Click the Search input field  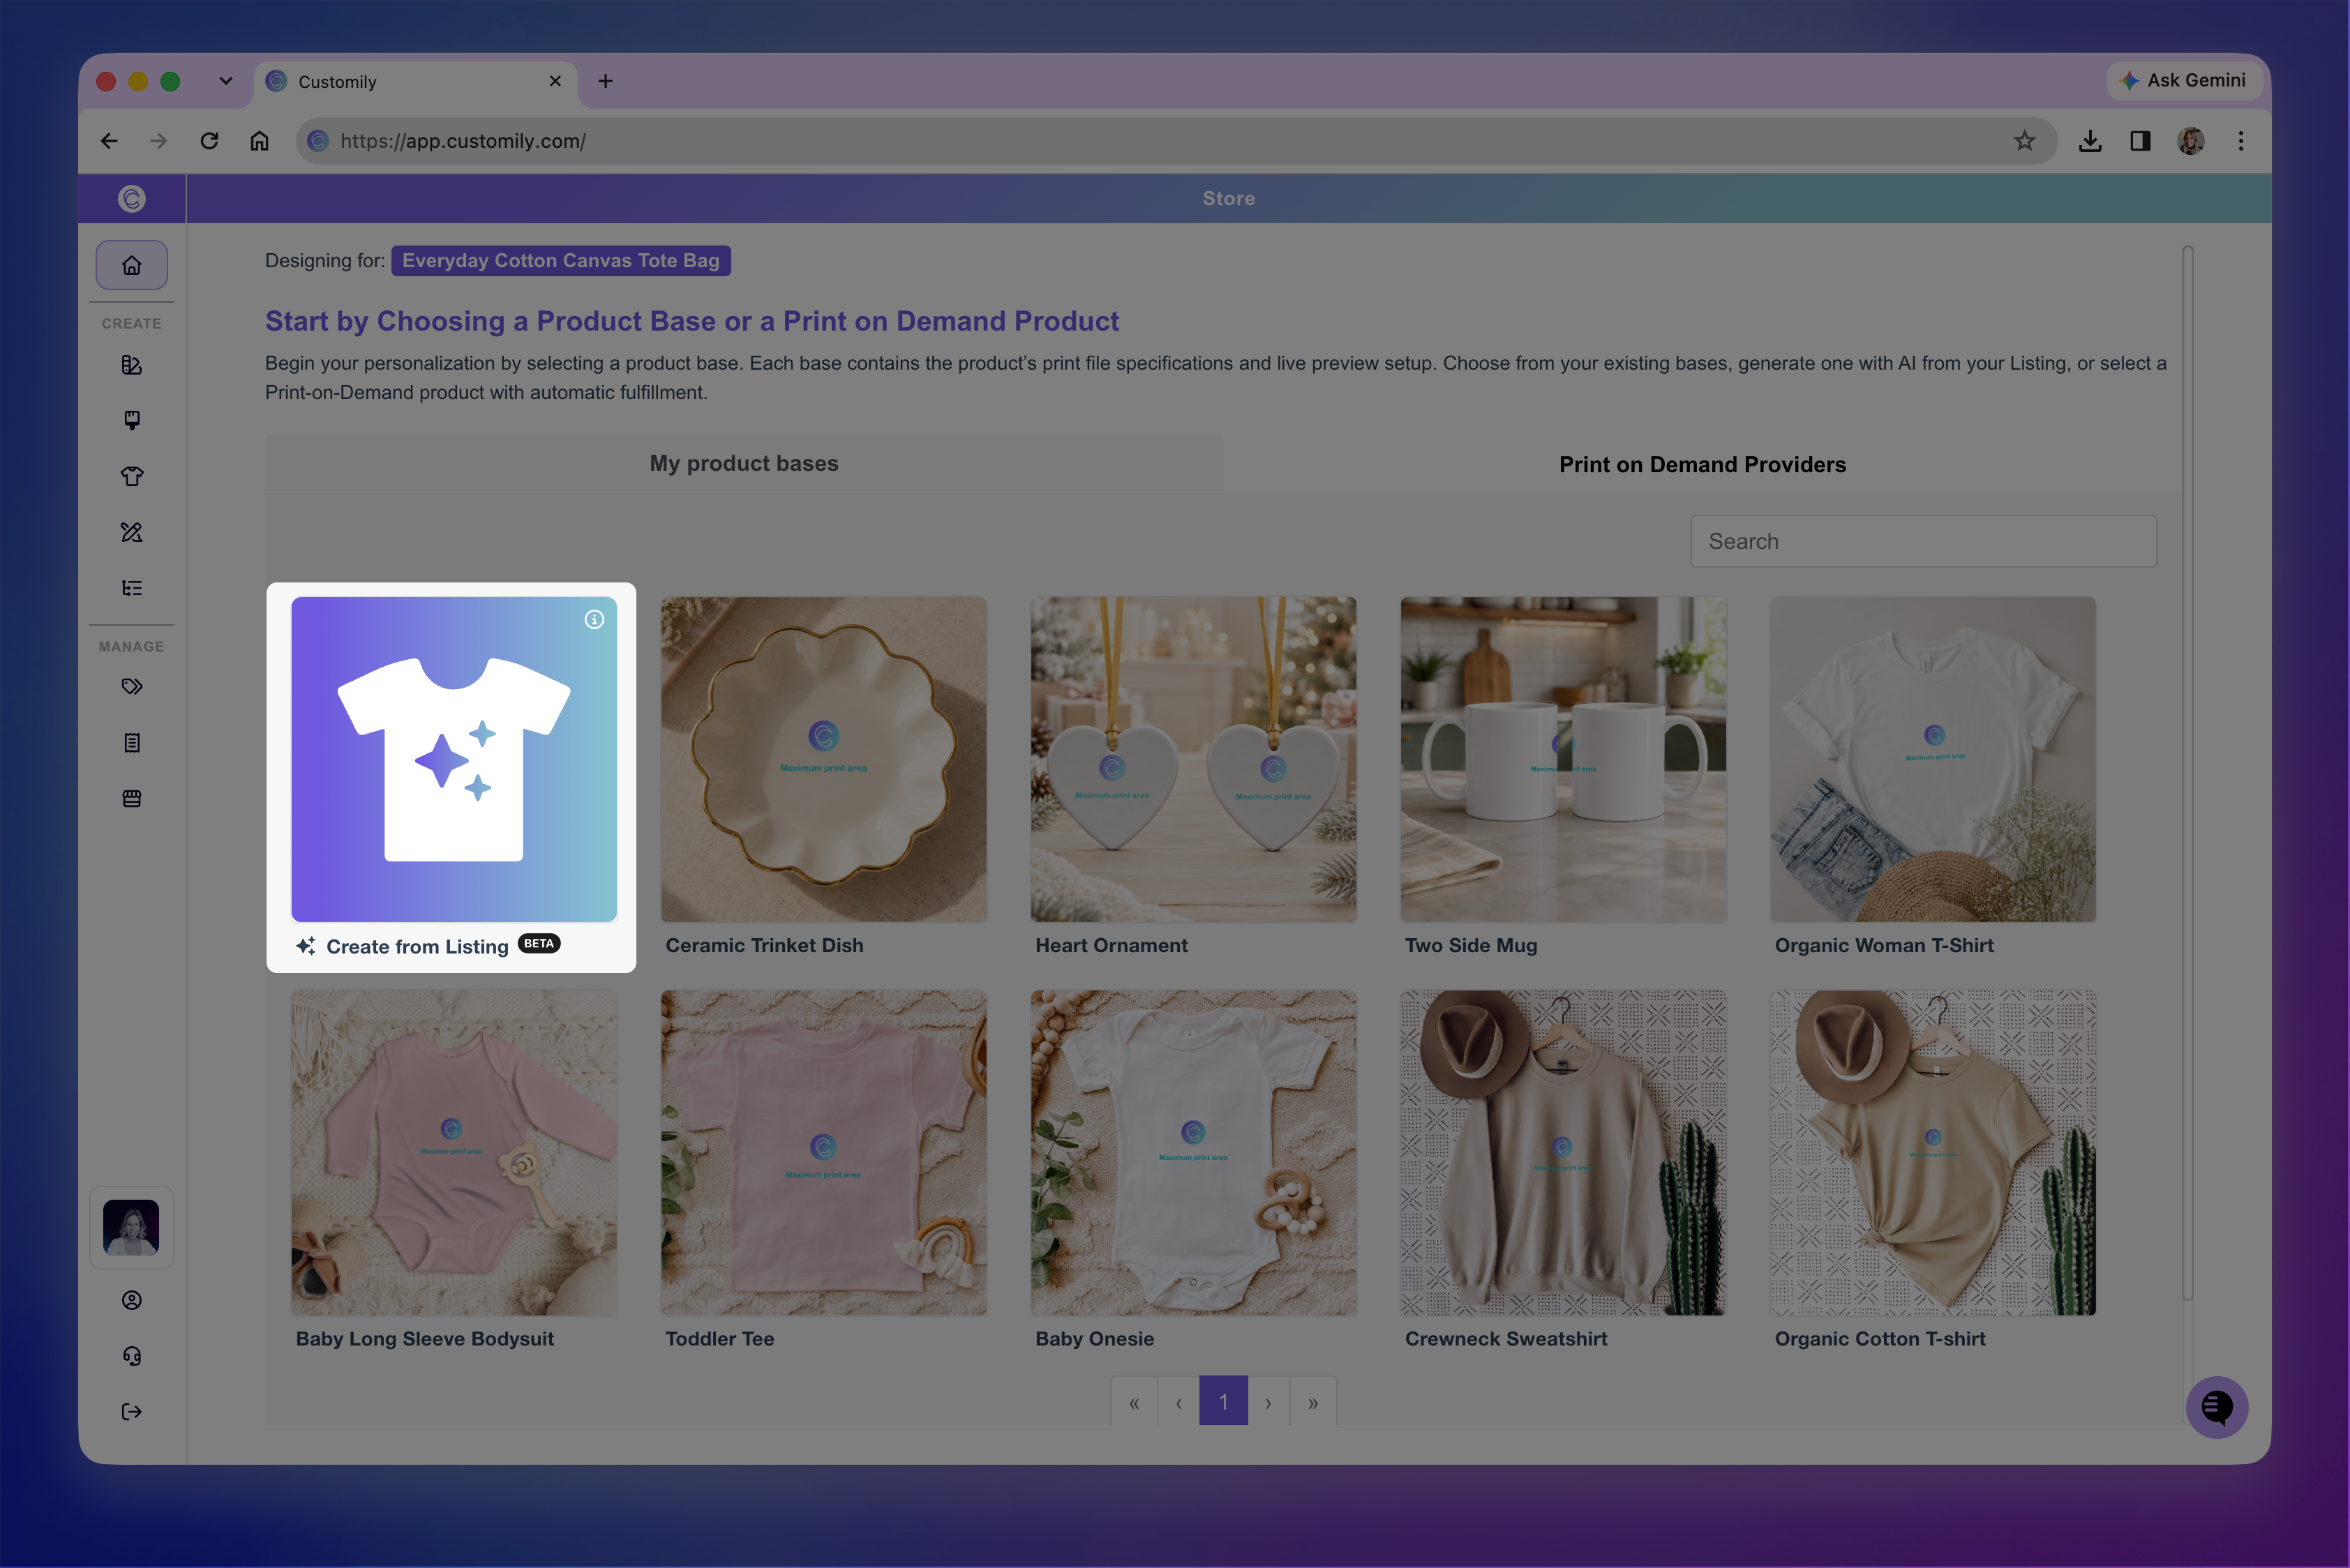pyautogui.click(x=1923, y=541)
